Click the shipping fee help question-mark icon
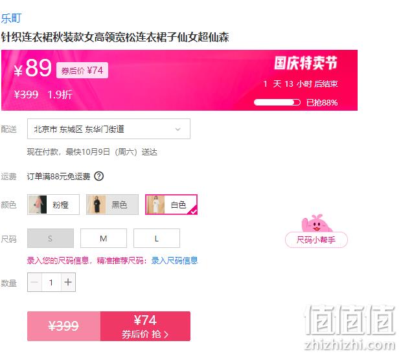The image size is (401, 356). [98, 176]
